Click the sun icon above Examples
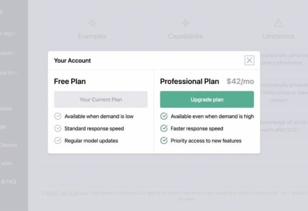This screenshot has width=308, height=211. click(x=92, y=23)
